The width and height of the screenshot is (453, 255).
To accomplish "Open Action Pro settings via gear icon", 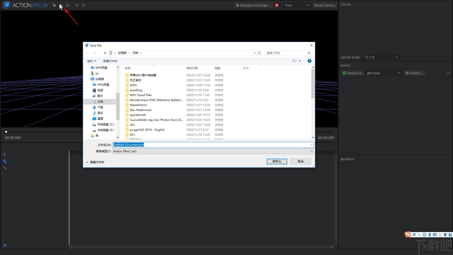I will (x=67, y=5).
